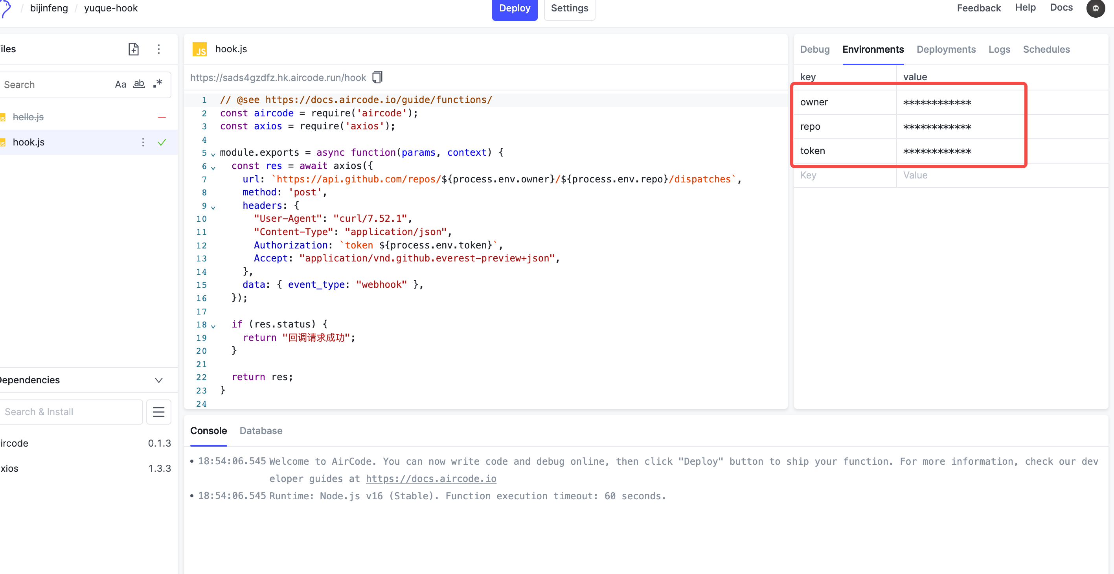
Task: Click the new file icon
Action: 134,49
